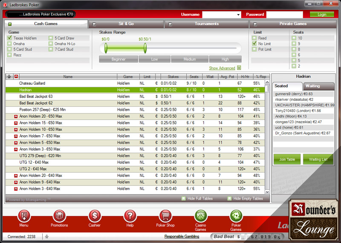Click the Waiting List button
The height and width of the screenshot is (243, 341).
pos(318,159)
